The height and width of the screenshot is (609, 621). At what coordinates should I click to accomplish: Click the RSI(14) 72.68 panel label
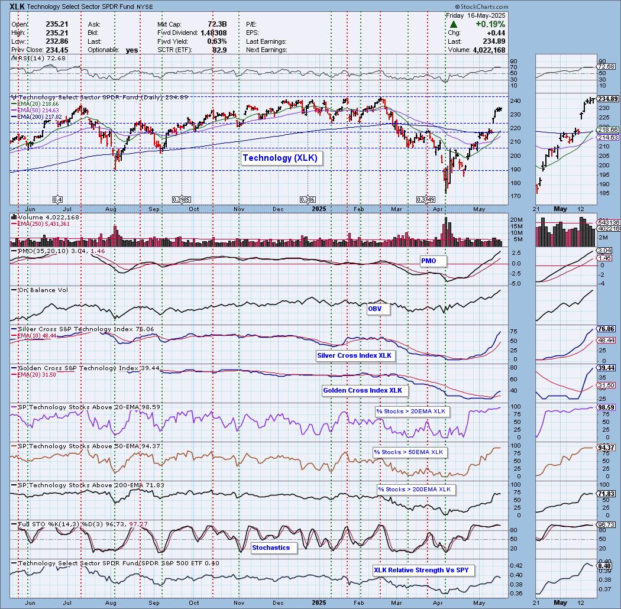[x=39, y=58]
